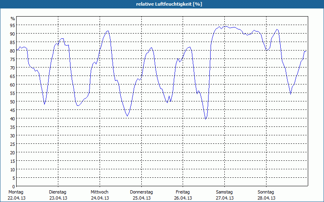Viewport: 324px width, 202px height.
Task: Click the y-axis value '80'
Action: tap(13, 51)
